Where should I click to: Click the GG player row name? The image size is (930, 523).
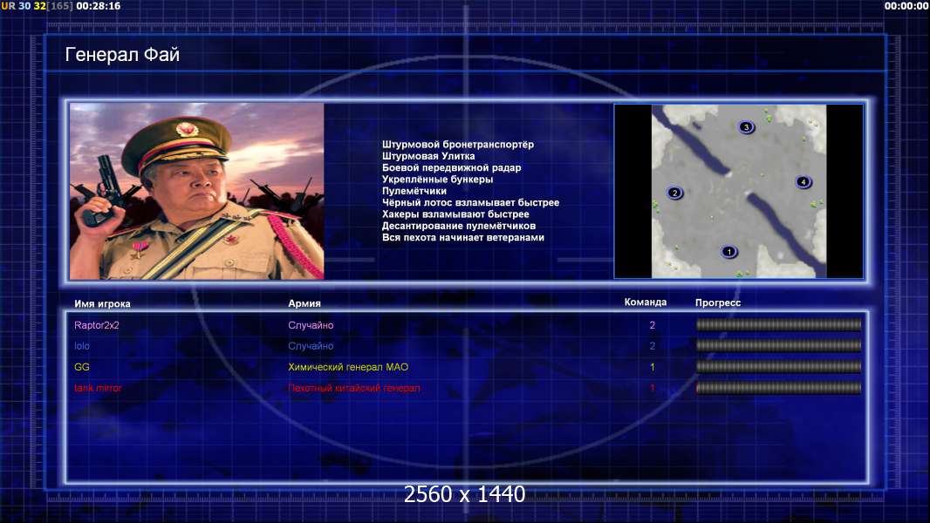point(82,367)
